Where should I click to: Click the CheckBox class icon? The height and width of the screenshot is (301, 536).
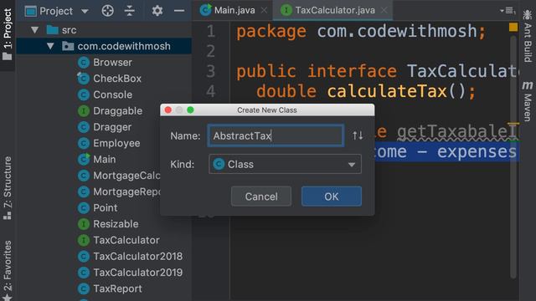point(84,79)
